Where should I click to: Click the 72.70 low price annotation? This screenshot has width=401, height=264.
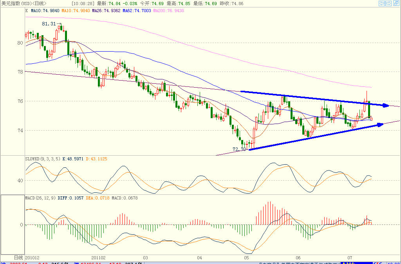click(x=239, y=149)
